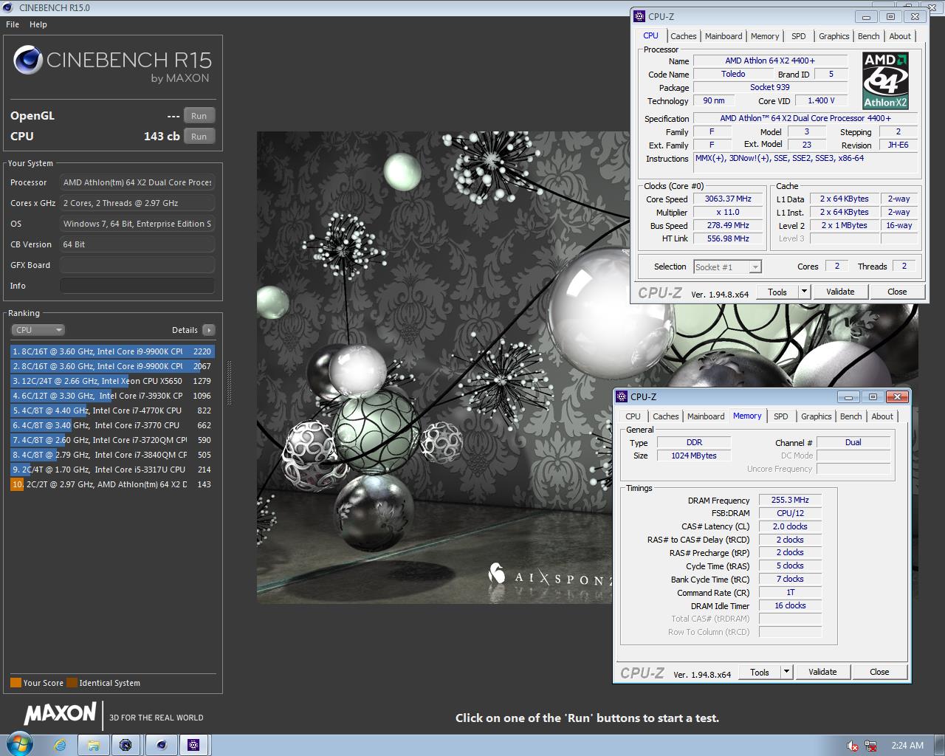Click the Cores x GHz field
945x756 pixels.
click(137, 203)
